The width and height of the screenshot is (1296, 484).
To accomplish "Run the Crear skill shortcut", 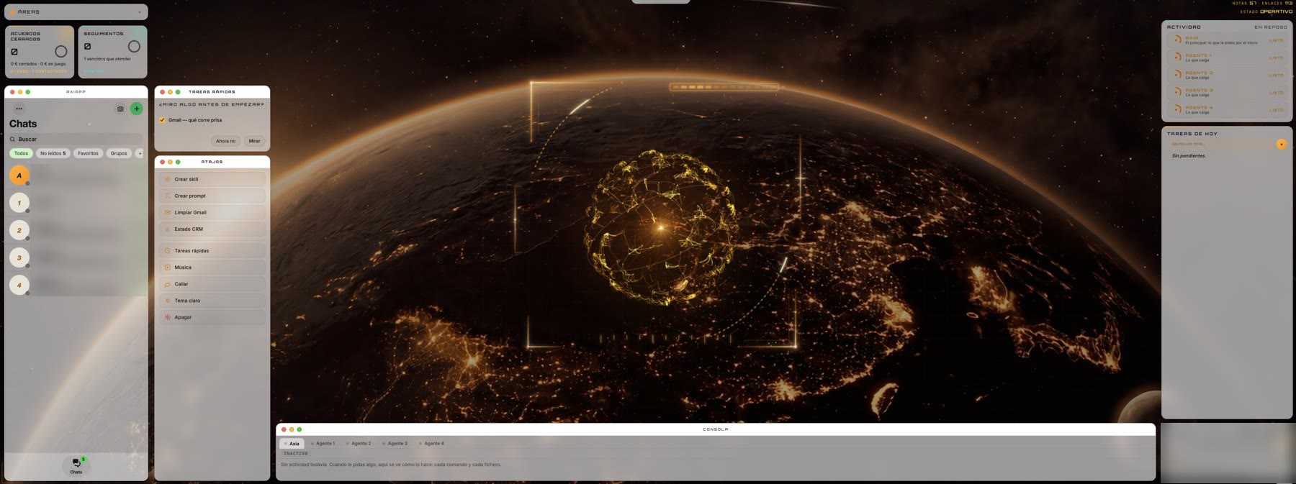I will point(212,179).
